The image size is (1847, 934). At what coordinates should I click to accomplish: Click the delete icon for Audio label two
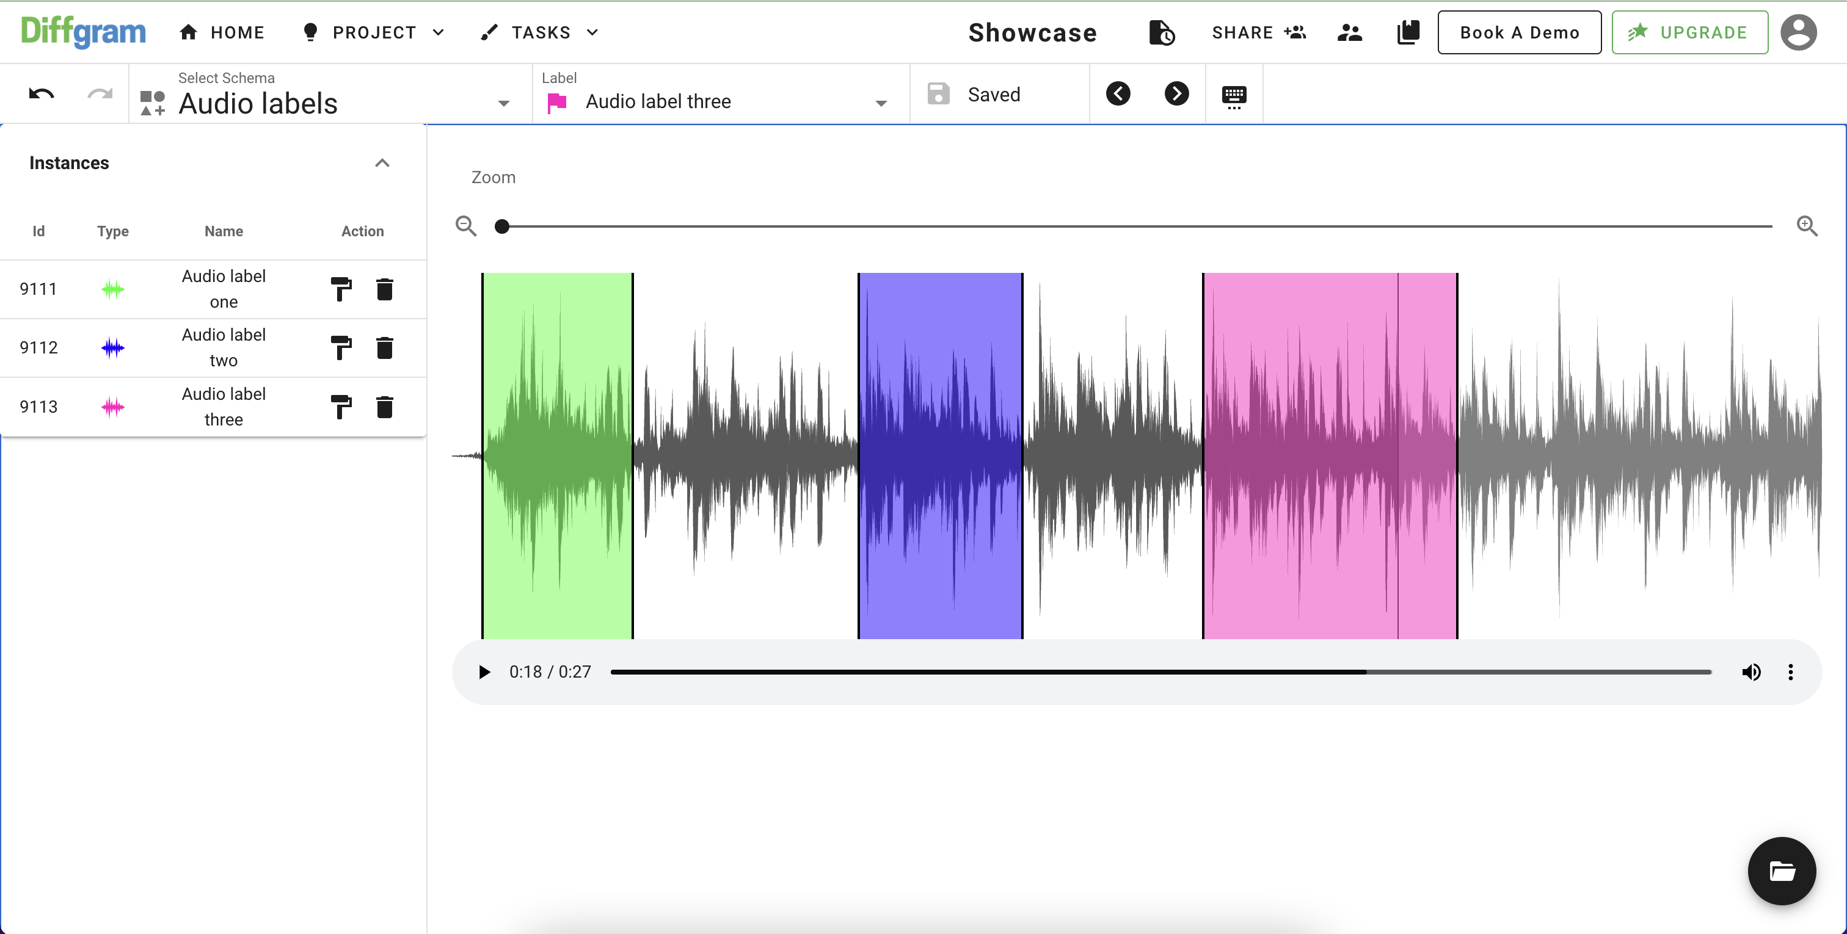tap(385, 348)
